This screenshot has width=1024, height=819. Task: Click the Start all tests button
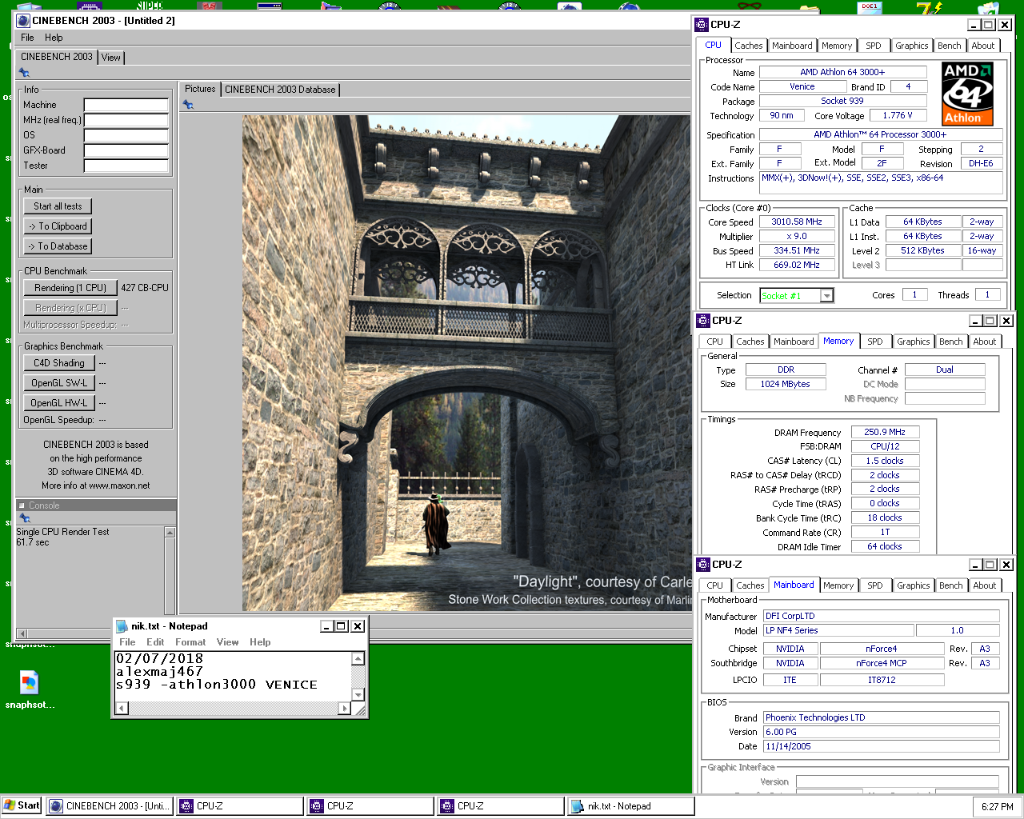coord(58,206)
